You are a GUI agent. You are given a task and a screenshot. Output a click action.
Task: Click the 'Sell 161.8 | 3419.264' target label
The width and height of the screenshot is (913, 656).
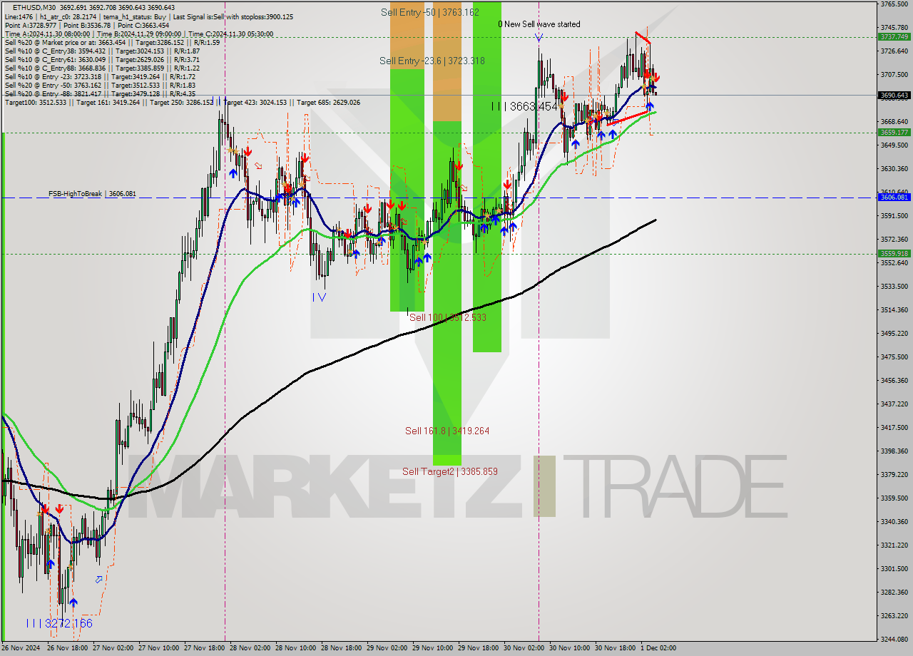(447, 431)
